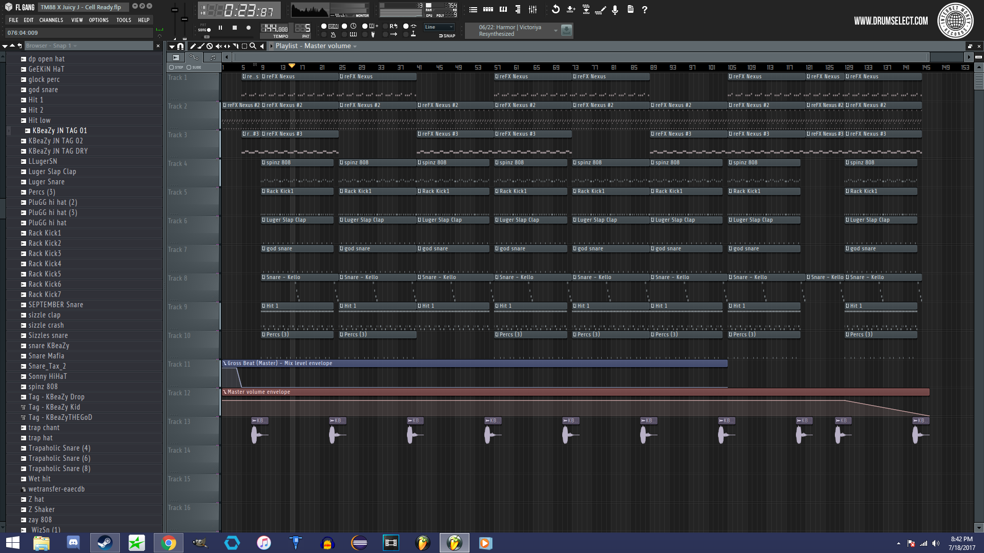The width and height of the screenshot is (984, 553).
Task: Choose the Select marquee tool
Action: click(x=244, y=46)
